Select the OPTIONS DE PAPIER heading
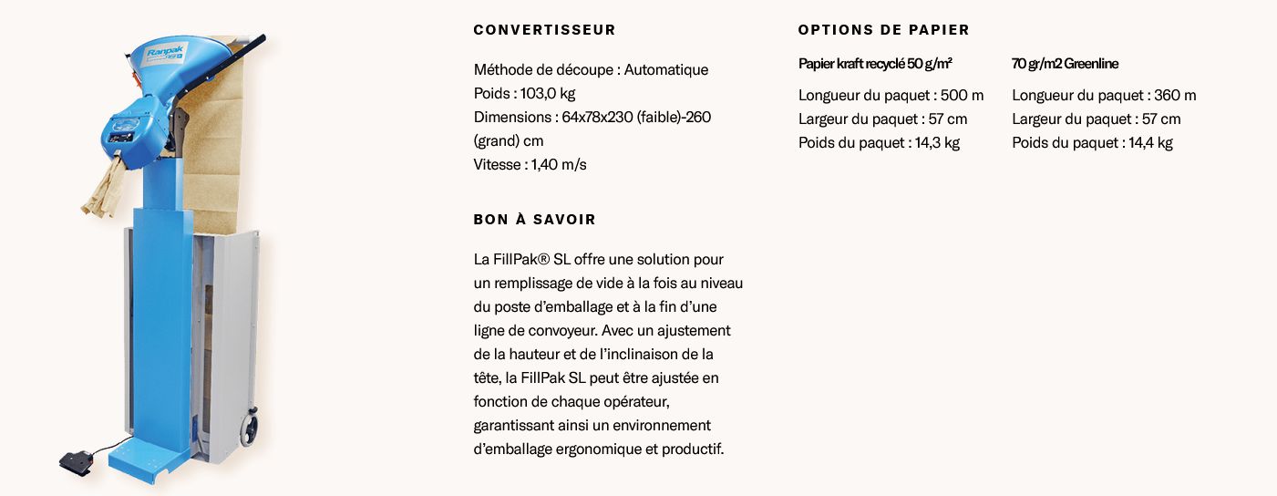 [x=884, y=30]
